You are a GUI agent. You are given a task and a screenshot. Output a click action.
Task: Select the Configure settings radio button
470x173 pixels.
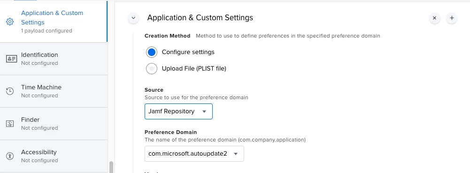pos(152,52)
